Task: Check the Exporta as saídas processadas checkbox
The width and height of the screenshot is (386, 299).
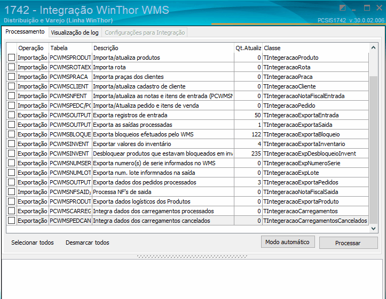Action: pos(11,125)
